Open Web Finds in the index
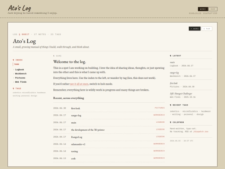The width and height of the screenshot is (225, 169). (x=21, y=82)
